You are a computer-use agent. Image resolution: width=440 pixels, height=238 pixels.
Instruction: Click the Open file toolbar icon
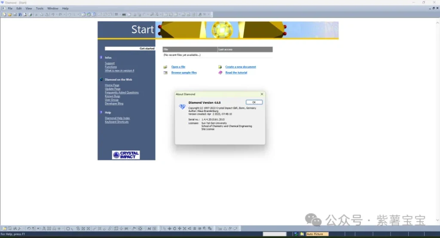click(x=9, y=15)
